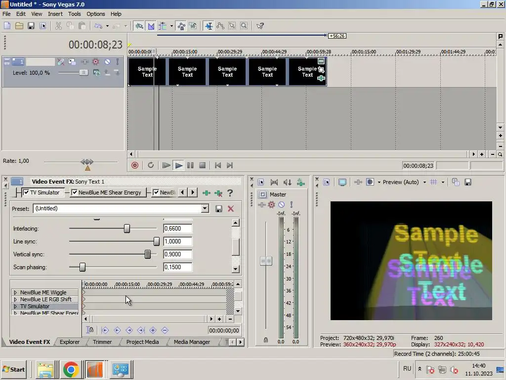
Task: Solo video track 1
Action: tap(118, 62)
